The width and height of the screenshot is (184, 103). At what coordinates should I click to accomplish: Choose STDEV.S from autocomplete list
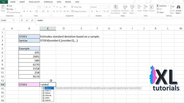point(48,91)
